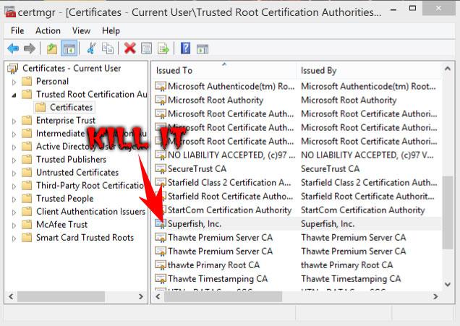Viewport: 460px width, 326px height.
Task: Select Starfield Root Certificate Authority row
Action: (x=297, y=197)
